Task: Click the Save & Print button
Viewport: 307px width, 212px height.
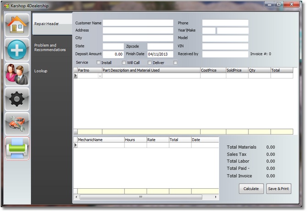Action: 279,189
